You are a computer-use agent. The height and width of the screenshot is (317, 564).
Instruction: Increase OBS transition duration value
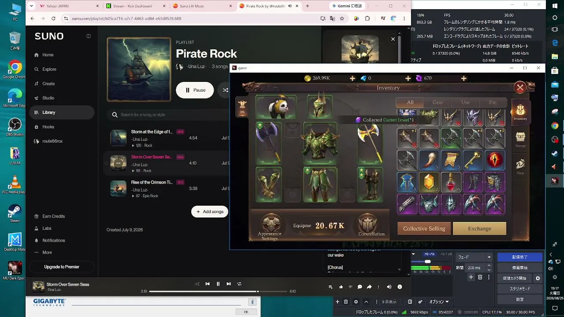pyautogui.click(x=489, y=266)
